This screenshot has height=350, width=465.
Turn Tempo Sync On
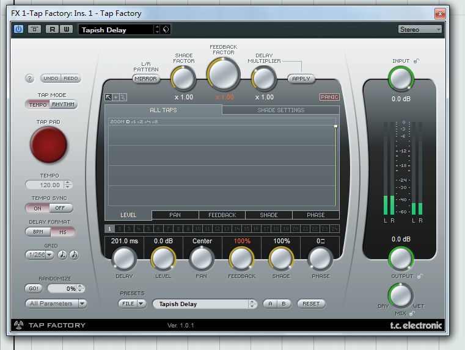[37, 209]
